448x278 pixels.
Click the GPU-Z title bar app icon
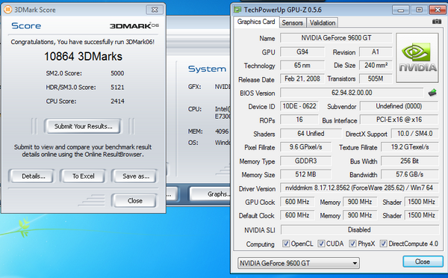(x=237, y=10)
